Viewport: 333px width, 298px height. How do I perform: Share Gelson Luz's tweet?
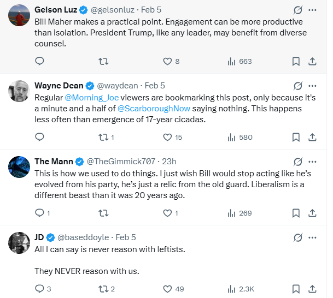pos(312,62)
